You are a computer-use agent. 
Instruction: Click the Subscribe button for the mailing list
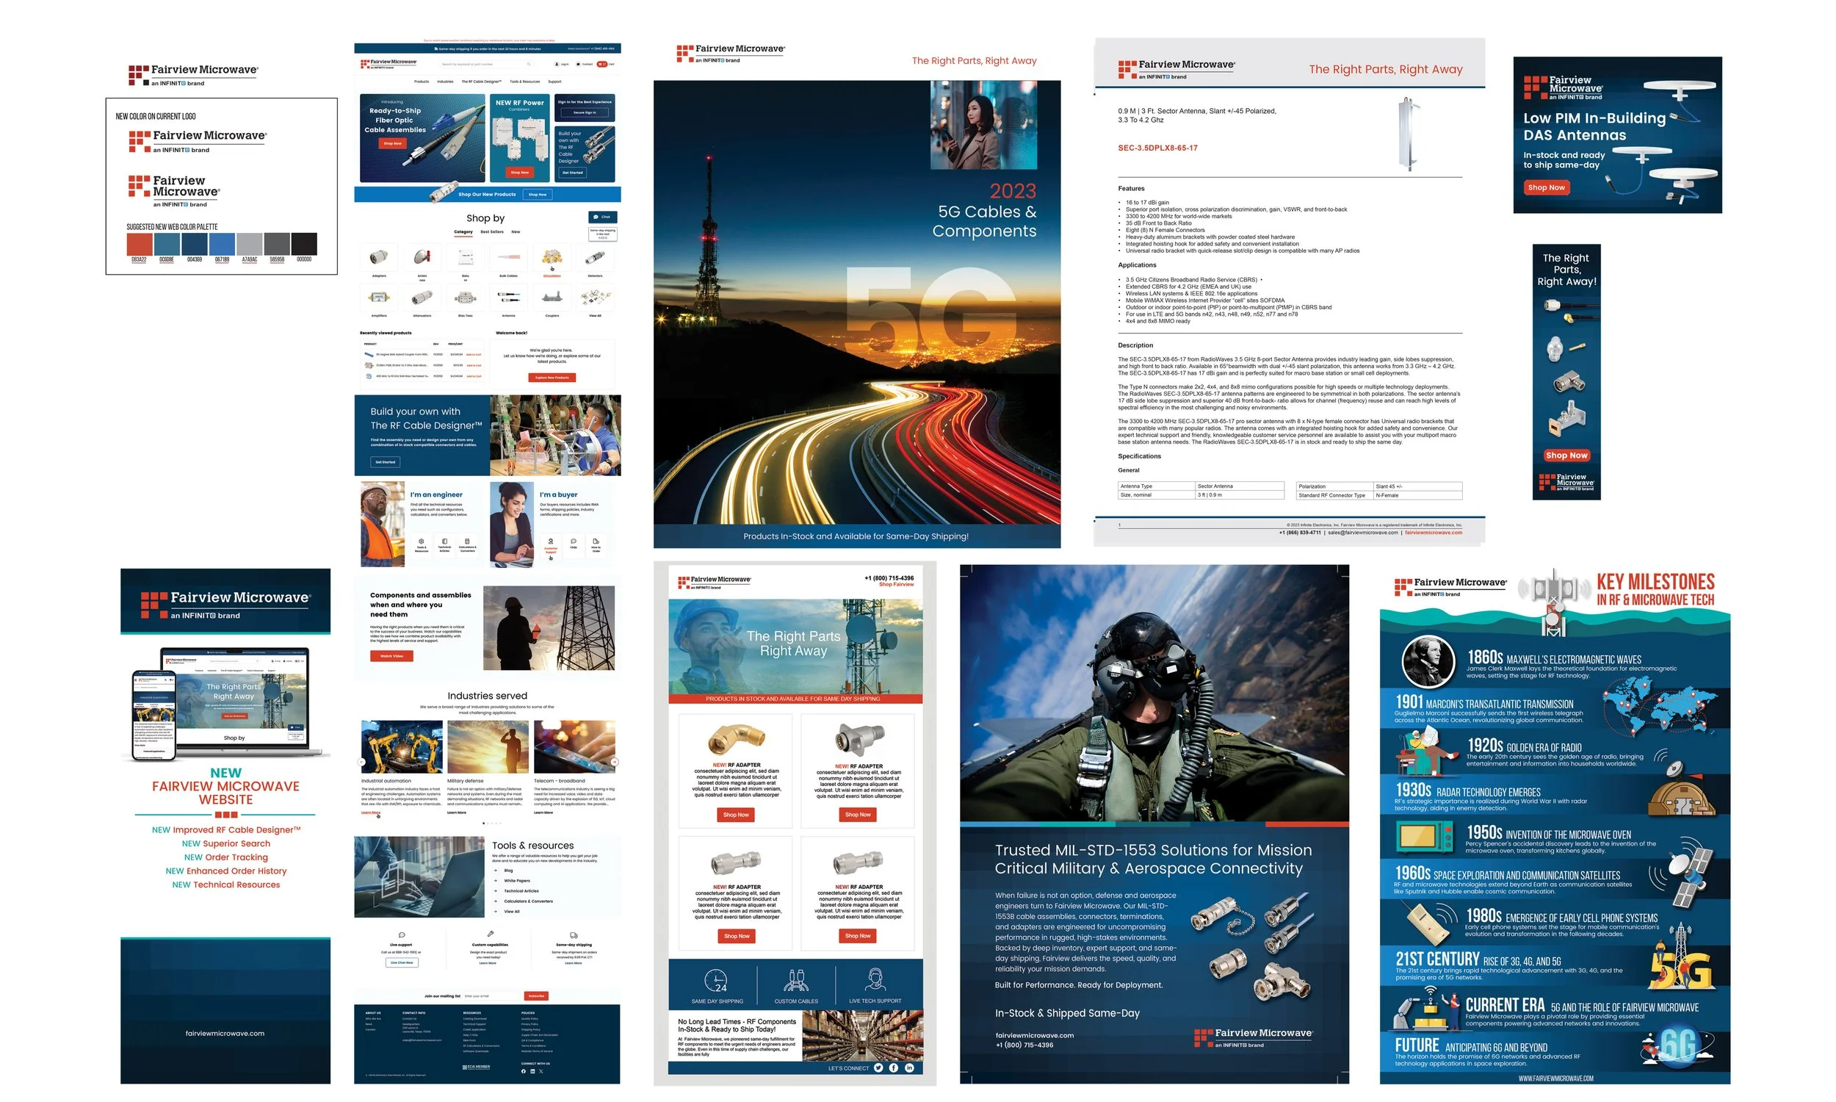[x=536, y=995]
